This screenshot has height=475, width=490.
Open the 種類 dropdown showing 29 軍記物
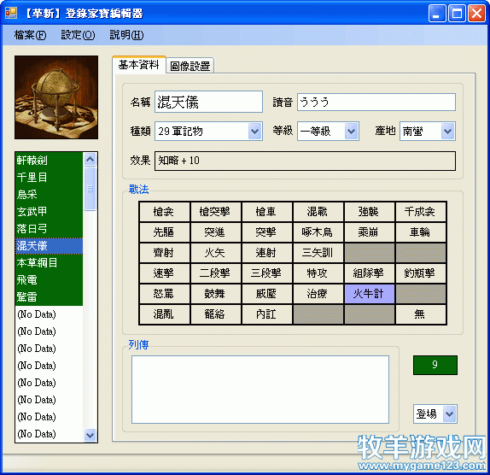(x=208, y=131)
